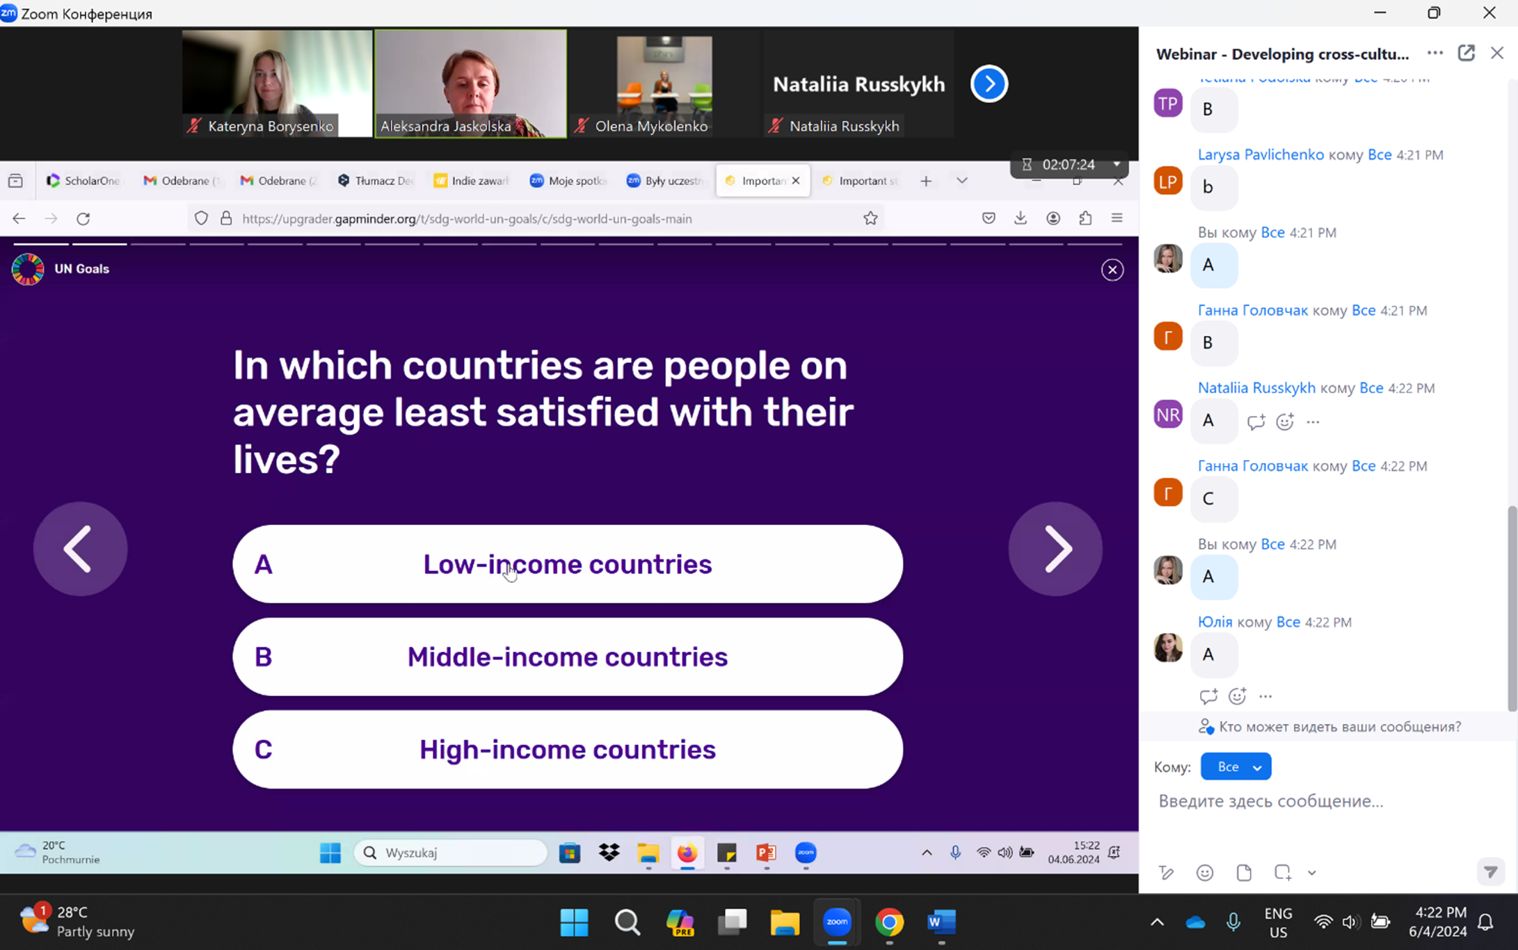Open Zoom from the Windows taskbar
Screen dimensions: 1518x950
[x=837, y=922]
